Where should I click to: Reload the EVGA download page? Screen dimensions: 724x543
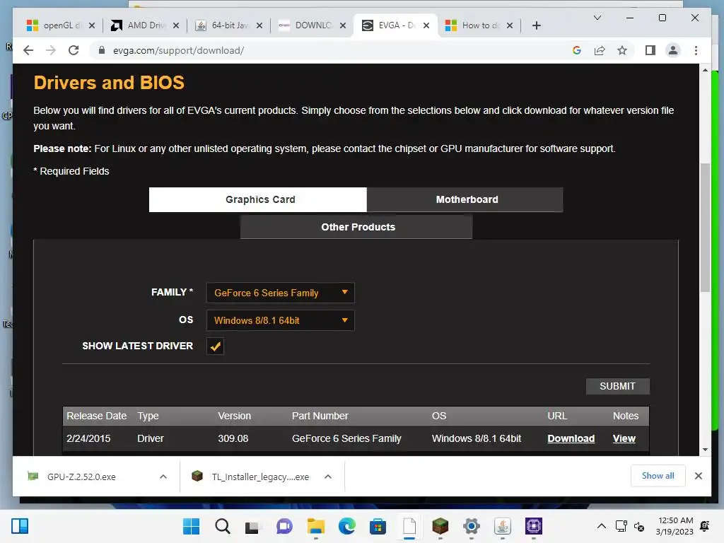(x=74, y=50)
